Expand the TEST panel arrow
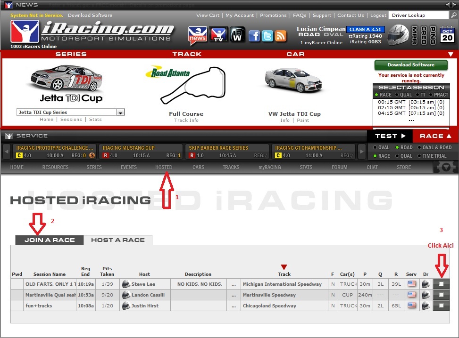The image size is (459, 338). click(x=403, y=136)
